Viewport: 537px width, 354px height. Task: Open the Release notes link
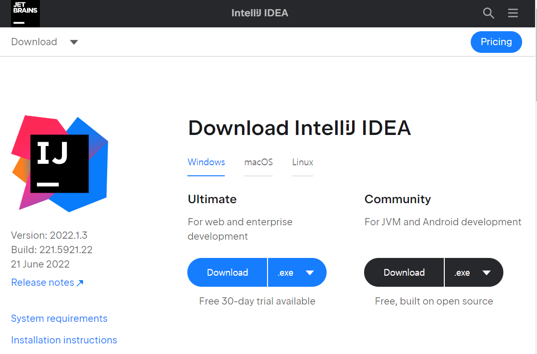pyautogui.click(x=47, y=282)
